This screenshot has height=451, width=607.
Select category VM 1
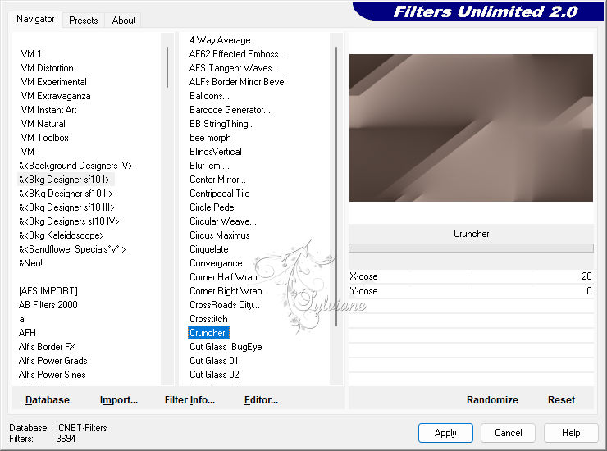[31, 54]
